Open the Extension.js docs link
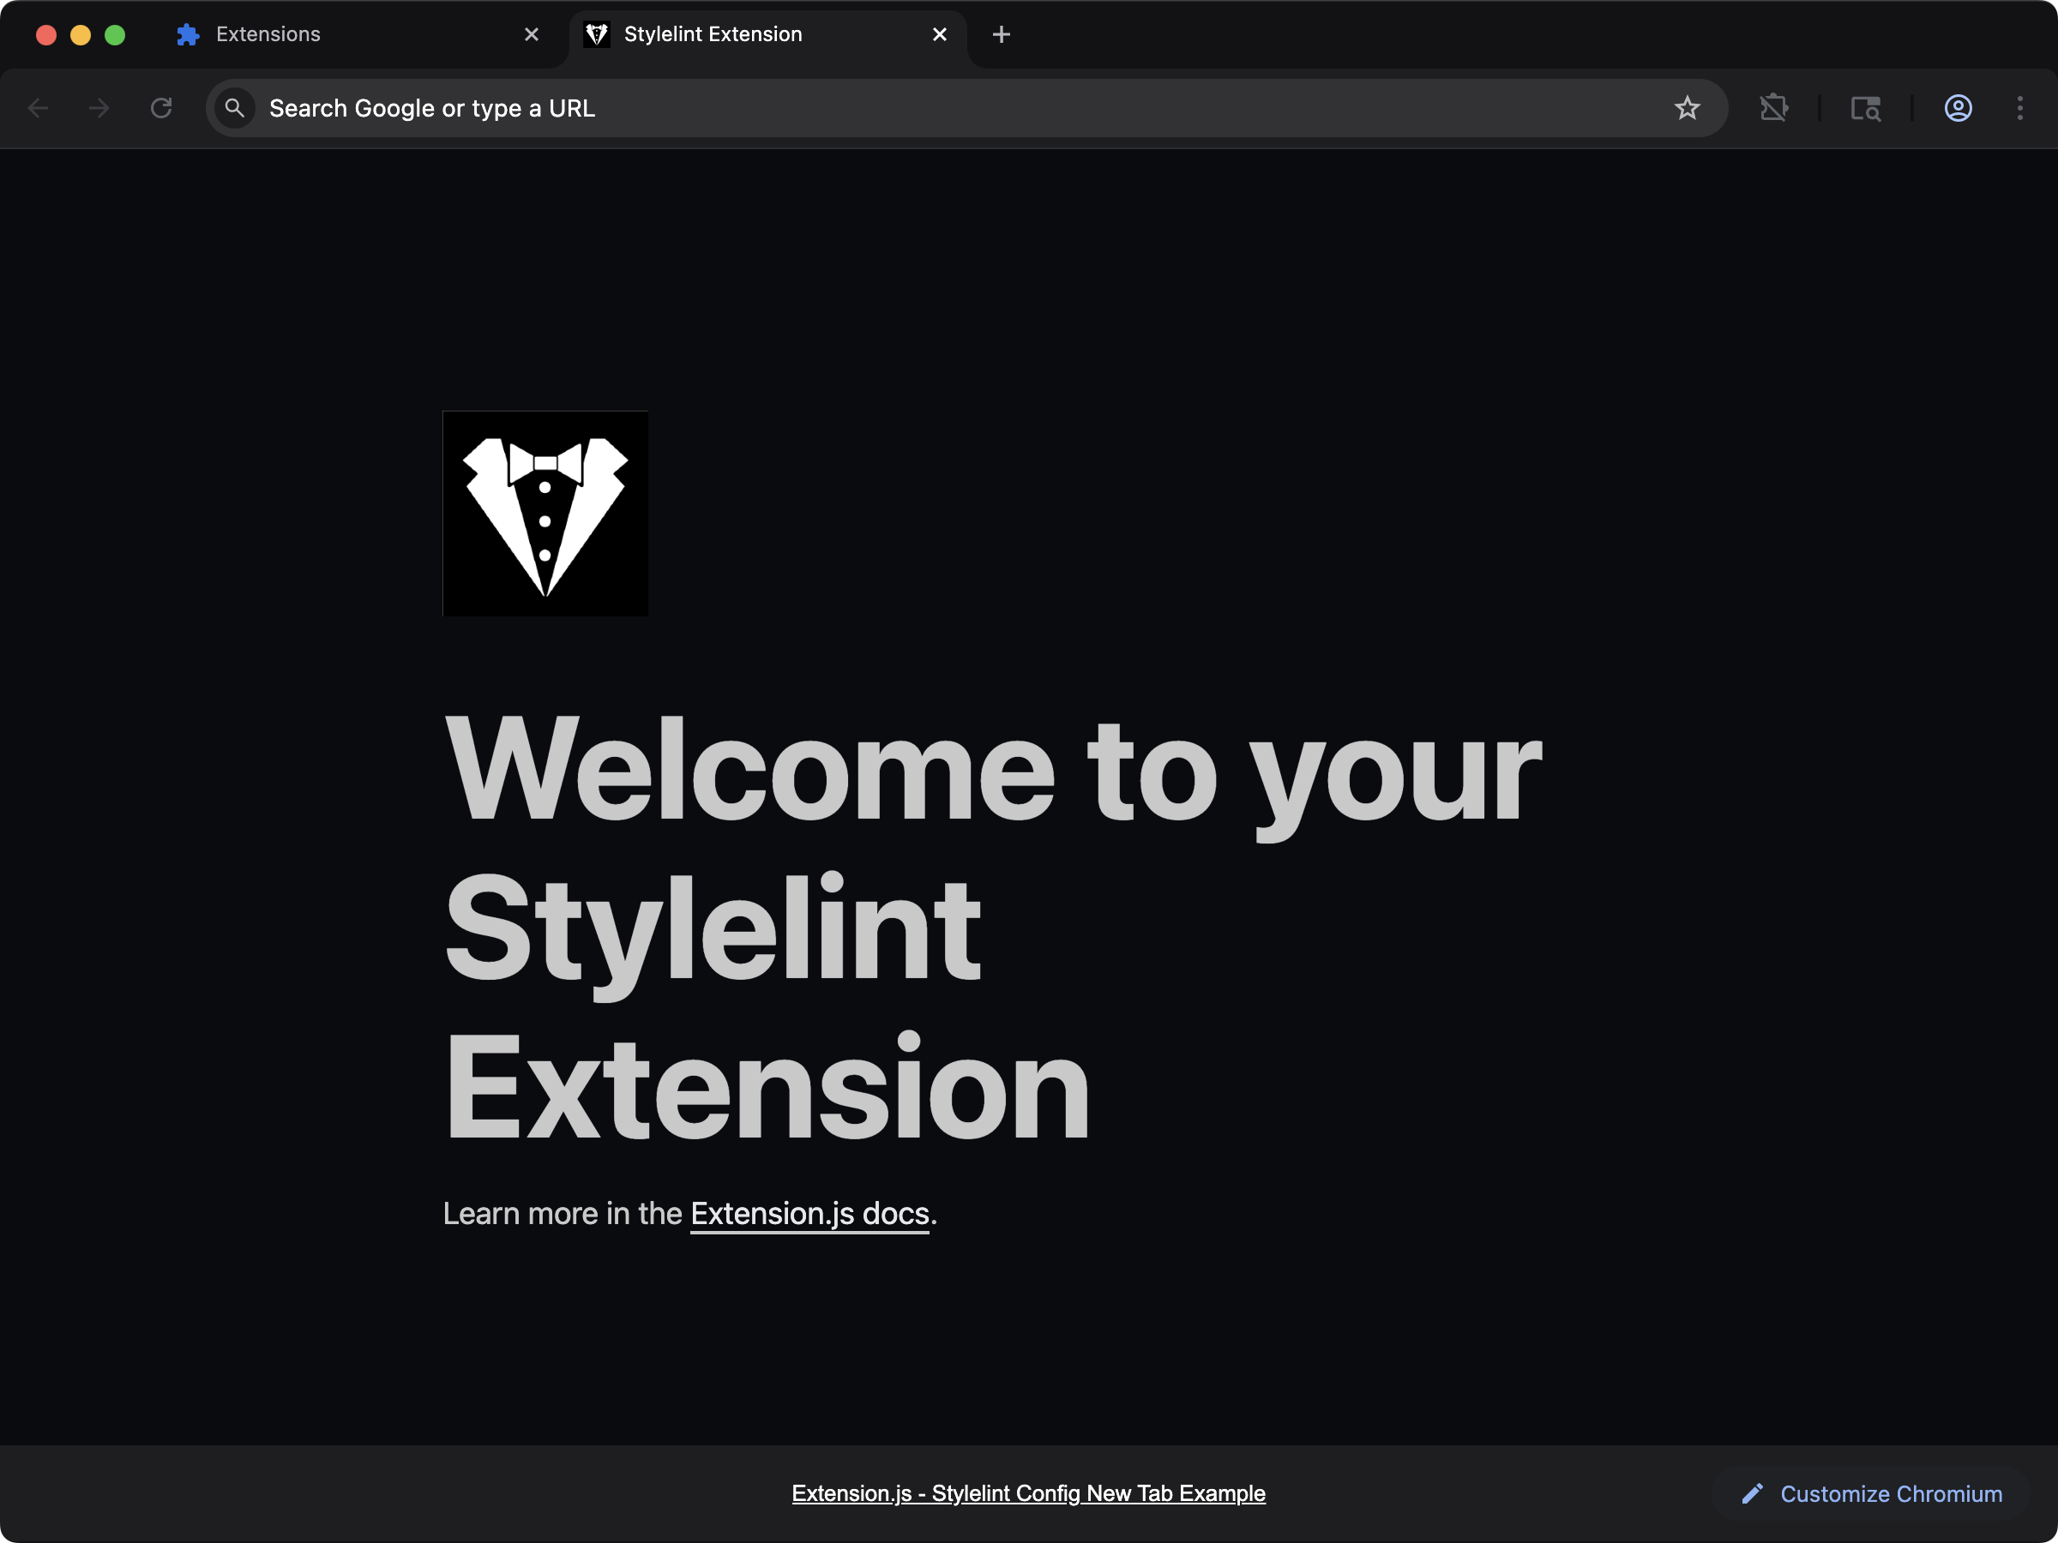 click(x=809, y=1214)
